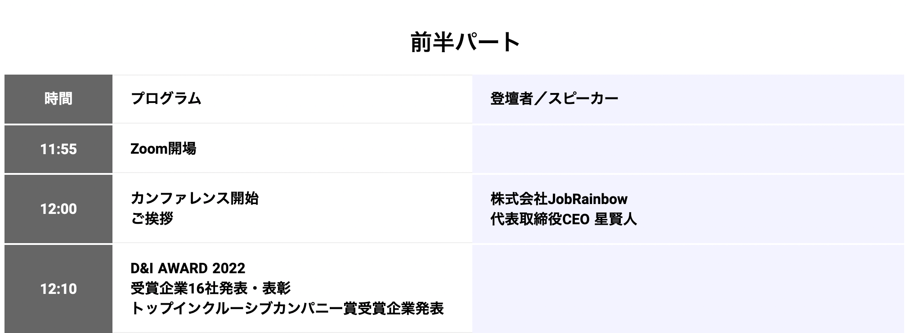Select the 11:55 time cell

(x=58, y=149)
